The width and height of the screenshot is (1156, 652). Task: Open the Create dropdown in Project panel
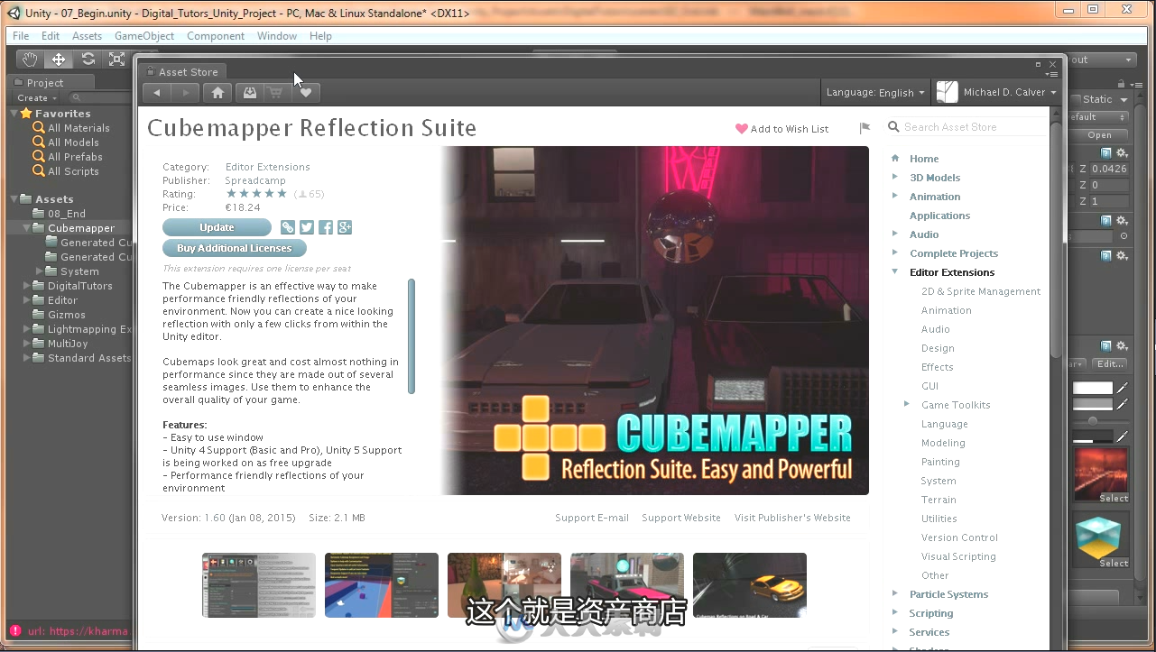click(x=37, y=97)
